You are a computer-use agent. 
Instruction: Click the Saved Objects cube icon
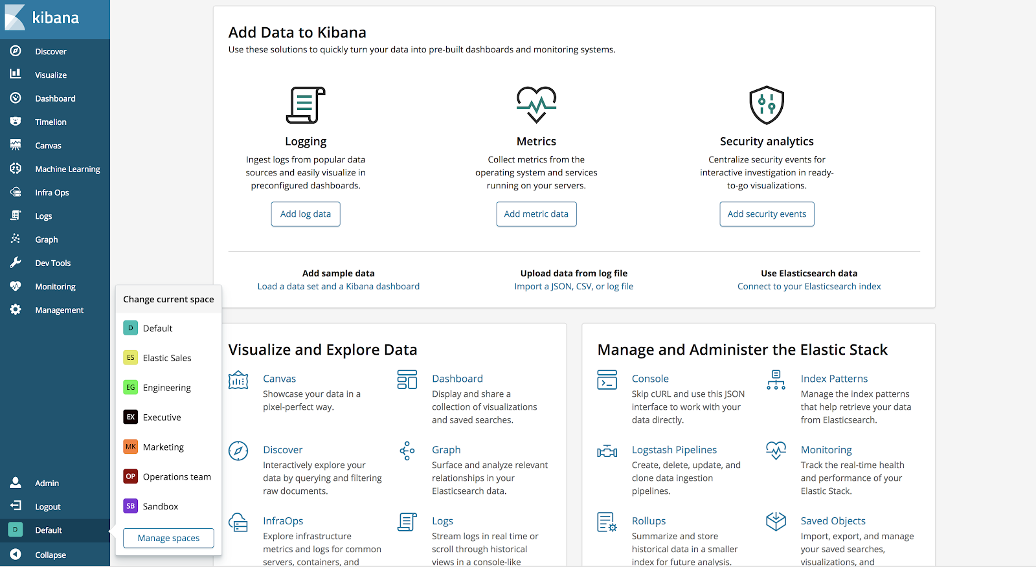coord(776,521)
